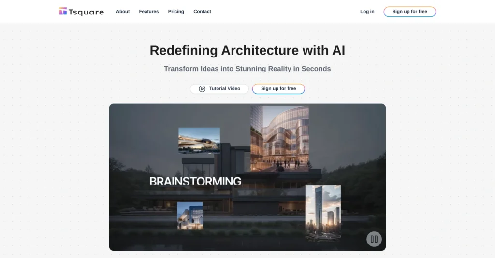Viewport: 495px width, 258px height.
Task: Click the Tsquare brand name text
Action: pos(86,12)
